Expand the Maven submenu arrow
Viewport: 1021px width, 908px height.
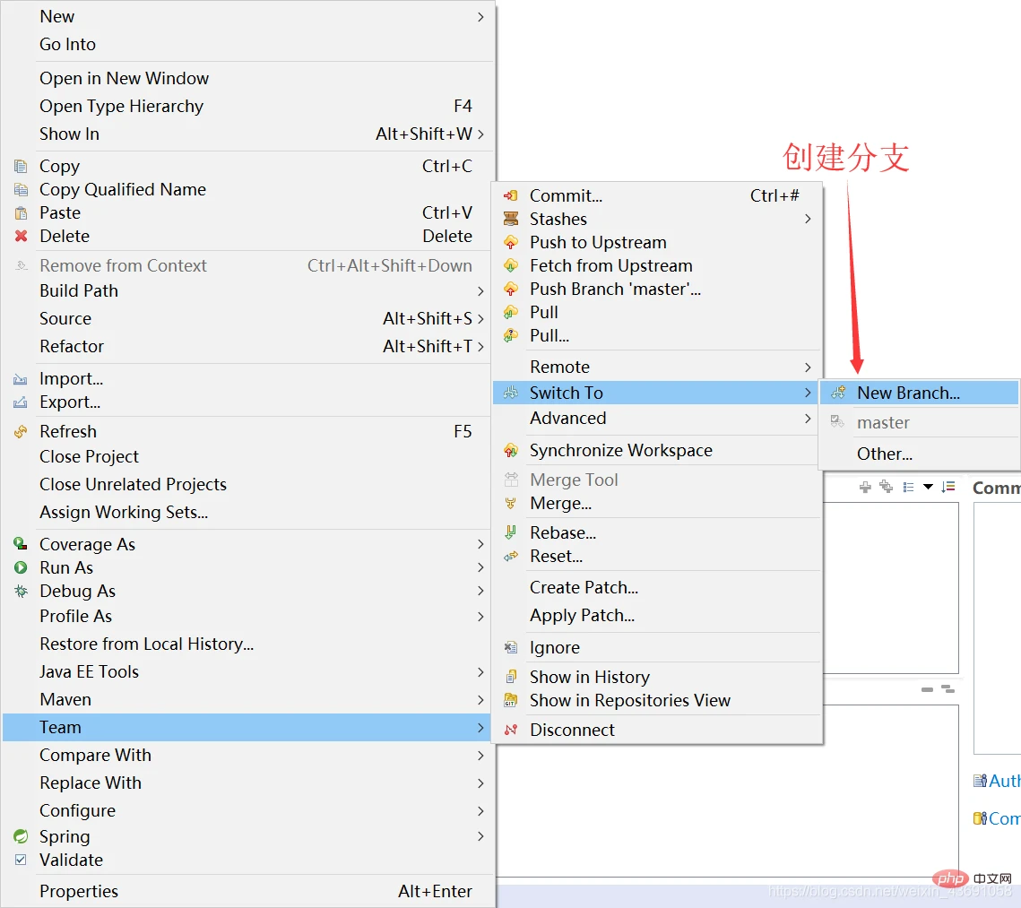(x=480, y=700)
